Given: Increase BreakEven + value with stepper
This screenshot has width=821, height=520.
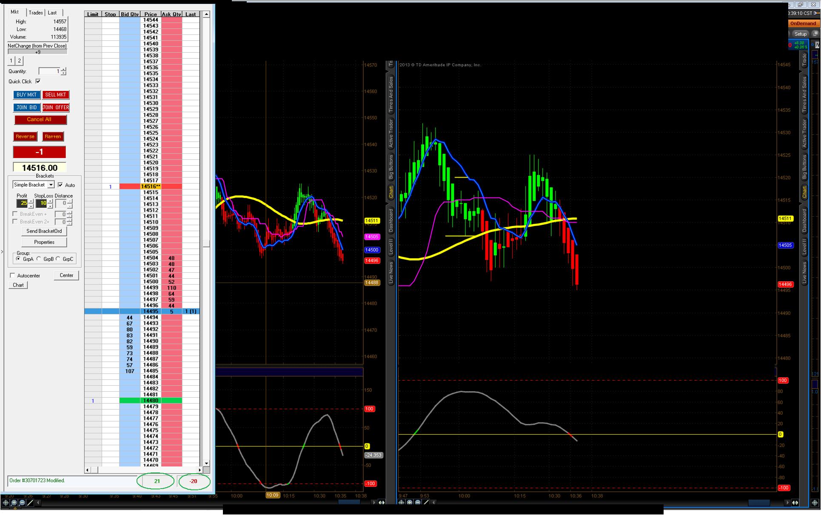Looking at the screenshot, I should point(69,212).
